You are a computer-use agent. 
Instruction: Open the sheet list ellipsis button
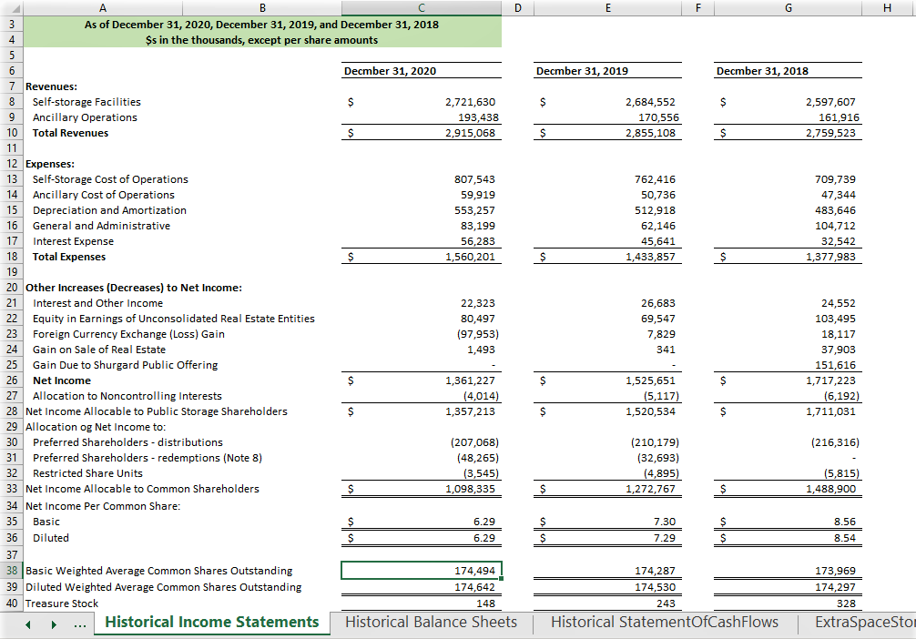pos(80,623)
